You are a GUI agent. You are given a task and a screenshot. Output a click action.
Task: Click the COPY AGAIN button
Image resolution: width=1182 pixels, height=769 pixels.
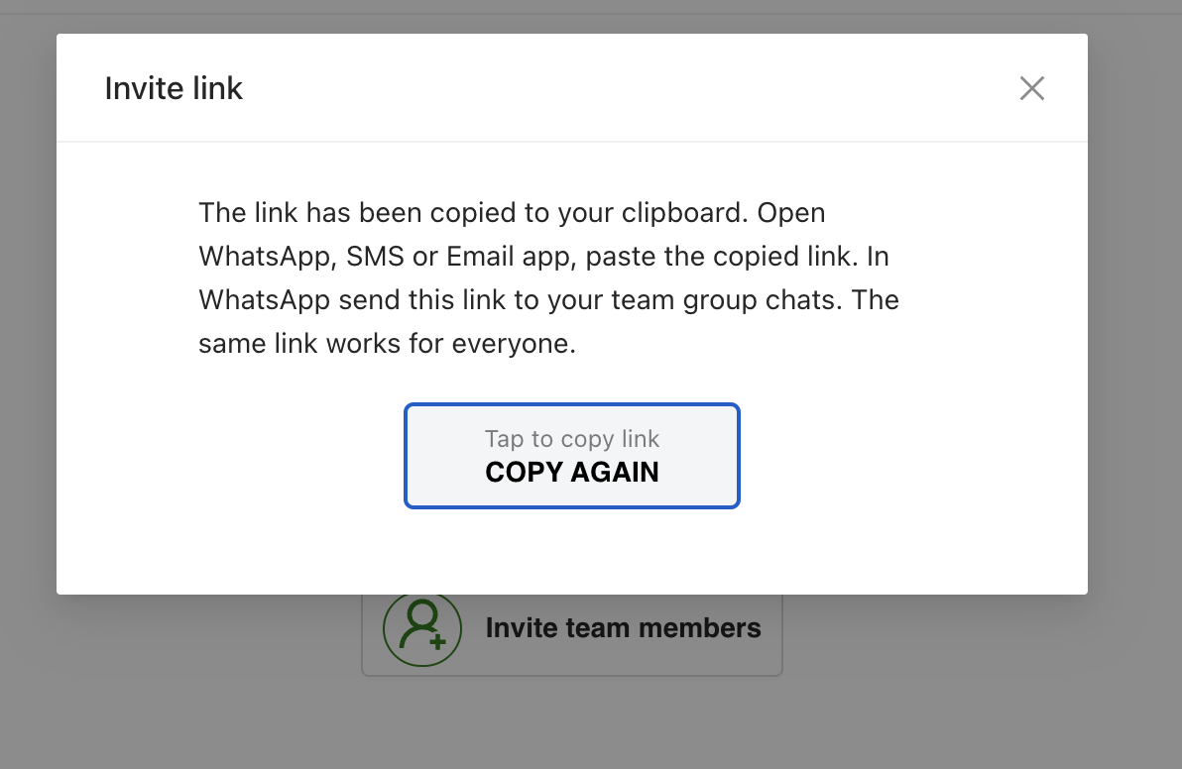pyautogui.click(x=572, y=473)
